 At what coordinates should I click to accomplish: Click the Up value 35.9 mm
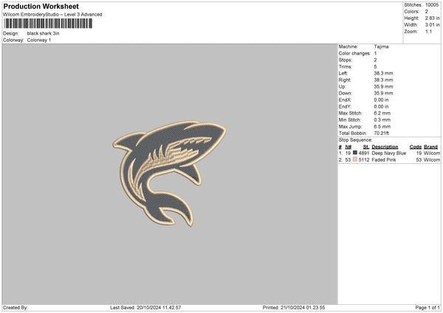[383, 86]
